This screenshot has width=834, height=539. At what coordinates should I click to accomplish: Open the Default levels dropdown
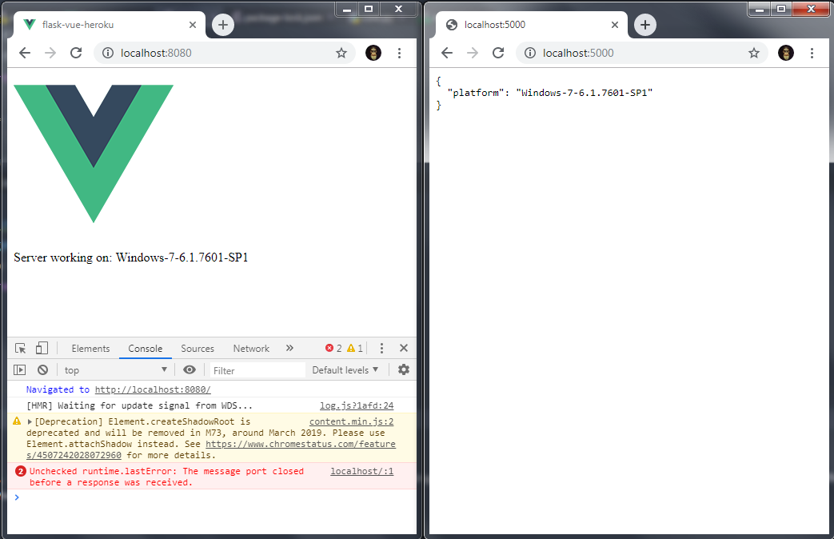(345, 369)
